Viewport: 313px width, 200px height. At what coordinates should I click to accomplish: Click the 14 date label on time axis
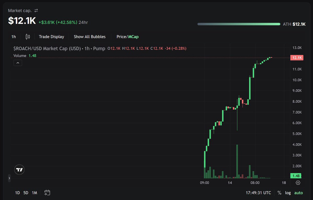click(230, 183)
